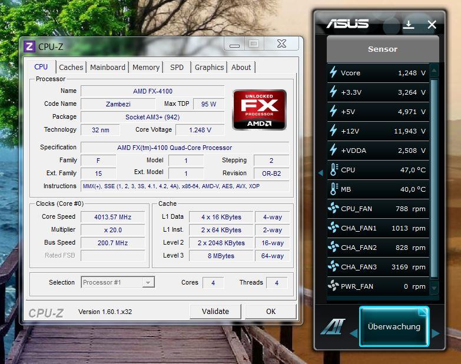Click the MB thermometer icon
The height and width of the screenshot is (364, 461).
[334, 189]
